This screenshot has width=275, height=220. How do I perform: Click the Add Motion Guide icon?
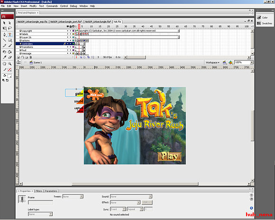(22, 57)
